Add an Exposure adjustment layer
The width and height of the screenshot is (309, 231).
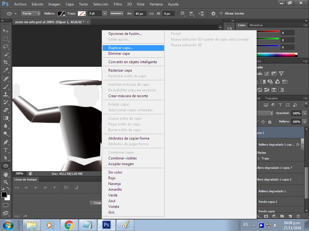click(274, 73)
